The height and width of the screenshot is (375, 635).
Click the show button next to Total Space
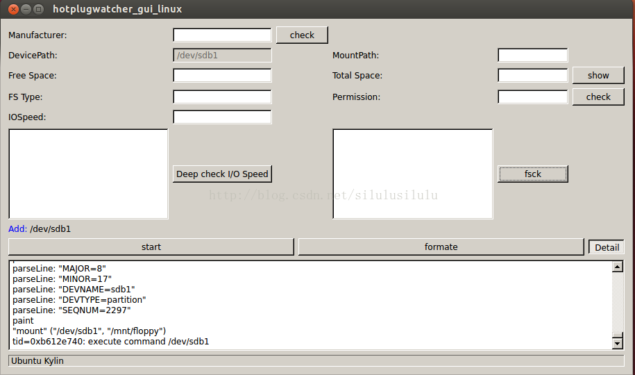pyautogui.click(x=598, y=76)
